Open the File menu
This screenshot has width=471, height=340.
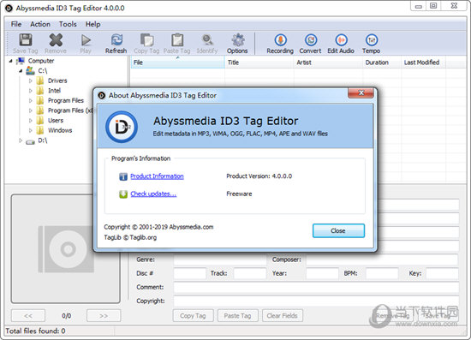point(16,24)
